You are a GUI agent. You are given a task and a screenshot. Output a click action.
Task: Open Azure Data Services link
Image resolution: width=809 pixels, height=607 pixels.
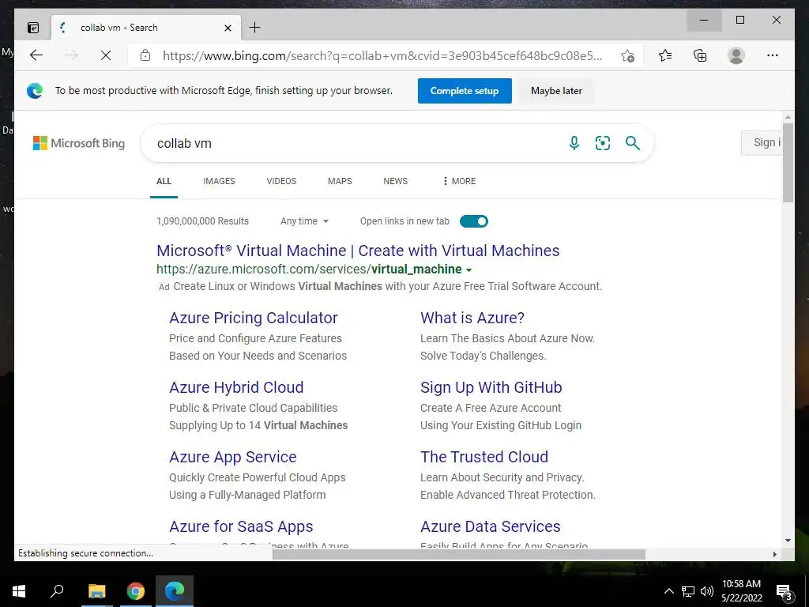490,527
